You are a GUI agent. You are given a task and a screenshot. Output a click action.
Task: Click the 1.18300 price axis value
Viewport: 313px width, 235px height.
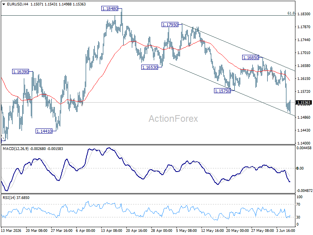[x=304, y=14]
